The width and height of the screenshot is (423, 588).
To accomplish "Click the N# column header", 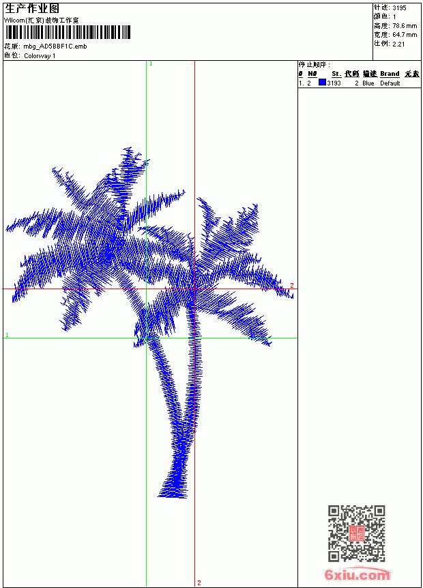I will [x=312, y=74].
